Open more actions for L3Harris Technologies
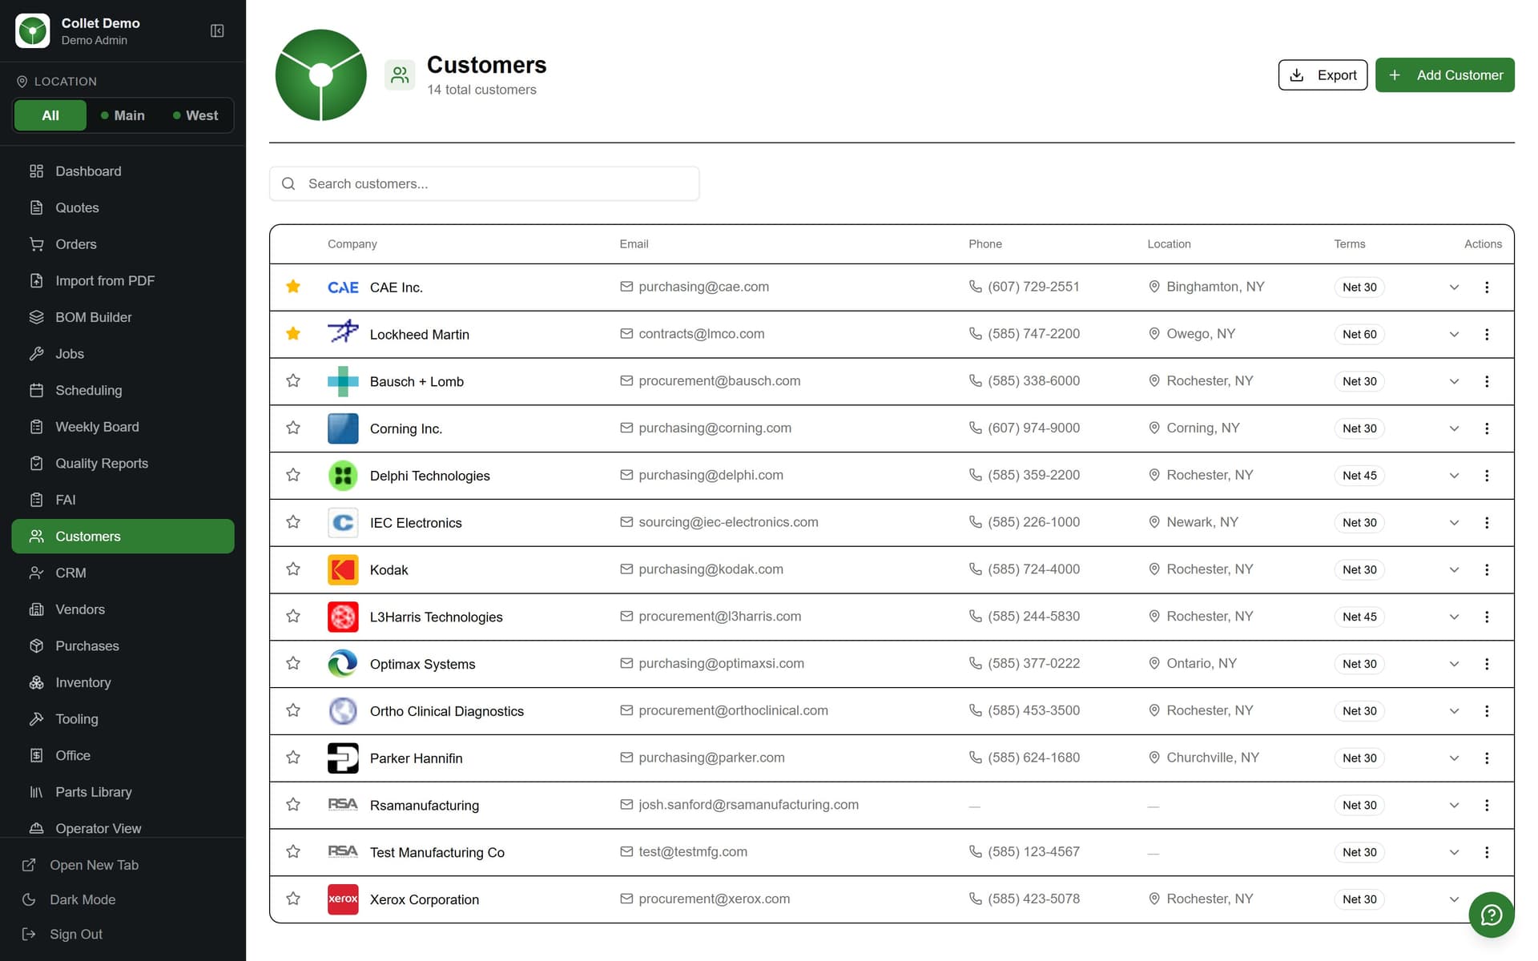 [1487, 617]
